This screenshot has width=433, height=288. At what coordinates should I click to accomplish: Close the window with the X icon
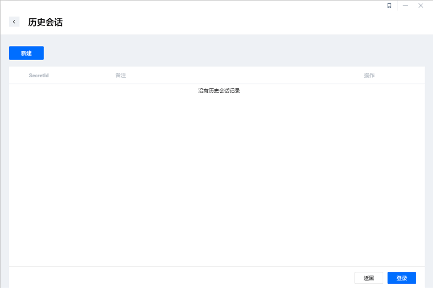[421, 5]
